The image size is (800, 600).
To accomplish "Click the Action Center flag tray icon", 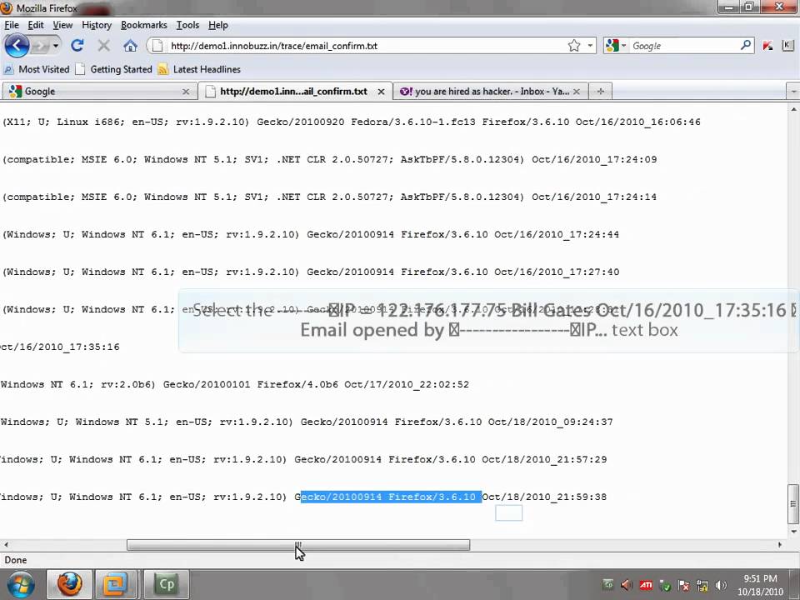I will click(683, 585).
